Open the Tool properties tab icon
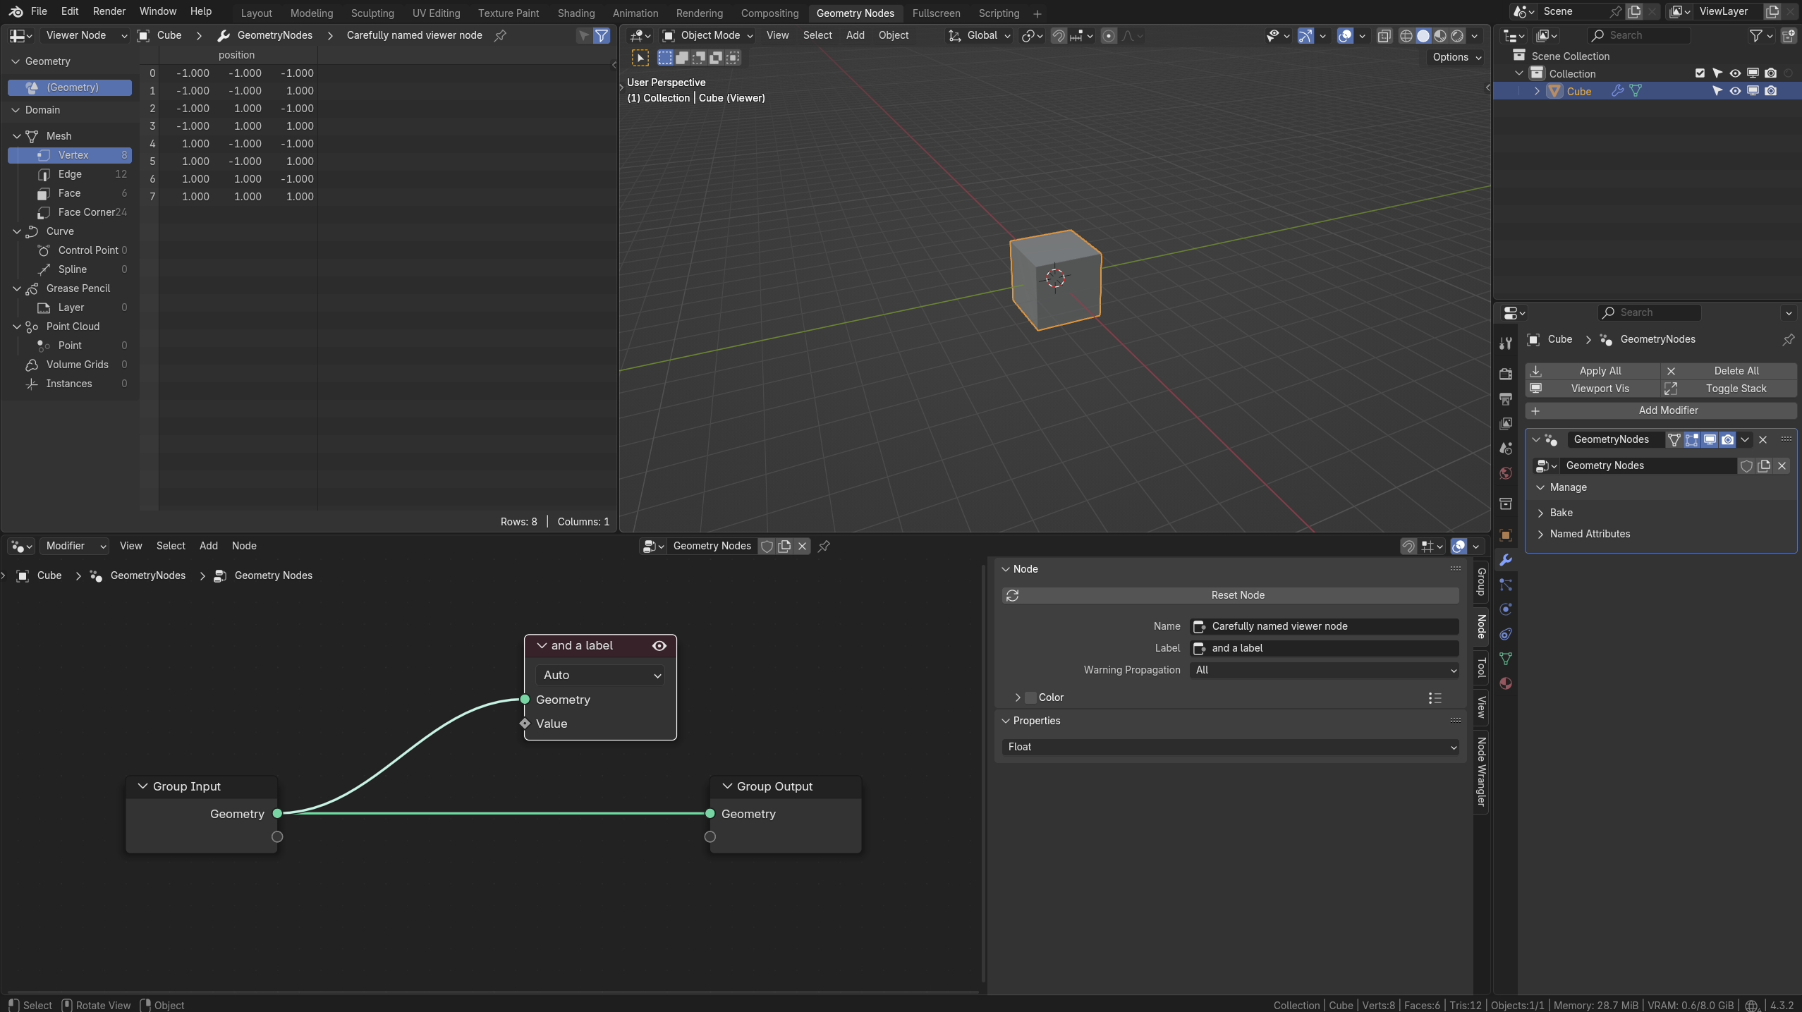This screenshot has width=1802, height=1012. (1506, 343)
